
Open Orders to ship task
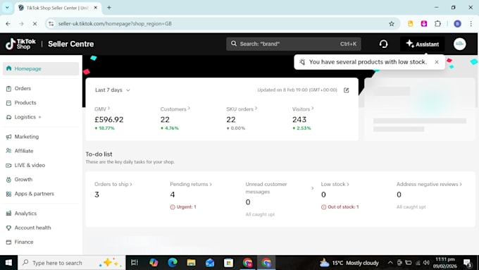click(x=113, y=184)
